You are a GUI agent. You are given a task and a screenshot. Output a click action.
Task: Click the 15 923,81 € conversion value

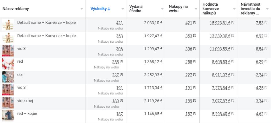220,23
